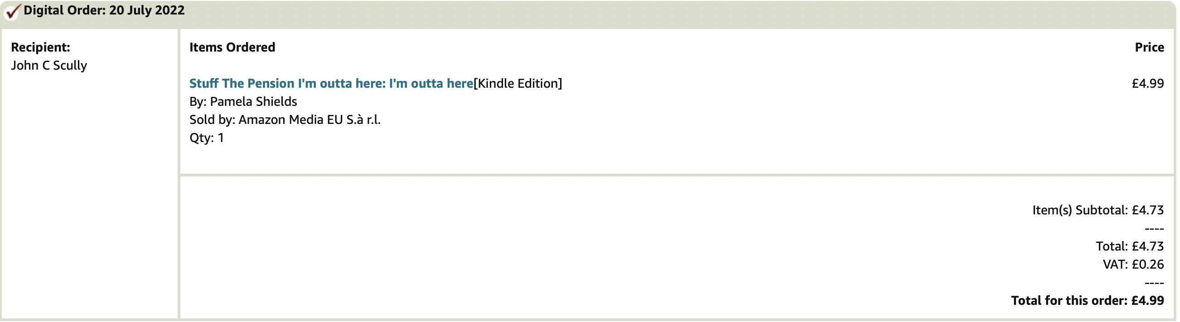This screenshot has width=1180, height=322.
Task: Select the Digital Order date header
Action: pos(104,10)
